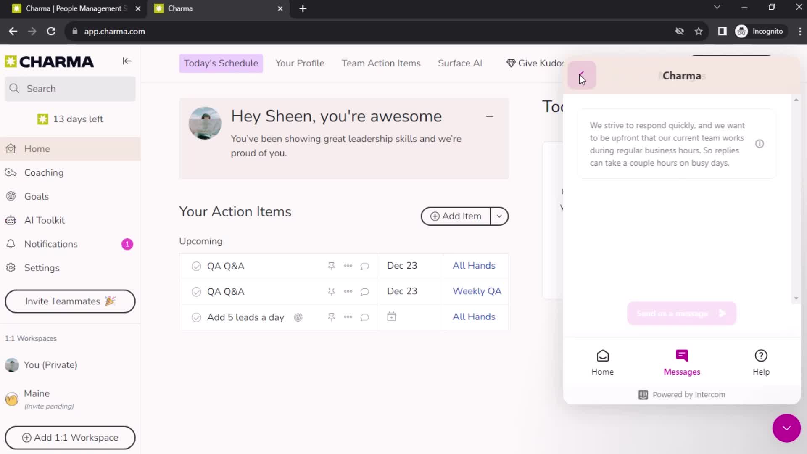The image size is (807, 454).
Task: Click Give Kudos in the top nav
Action: (535, 63)
